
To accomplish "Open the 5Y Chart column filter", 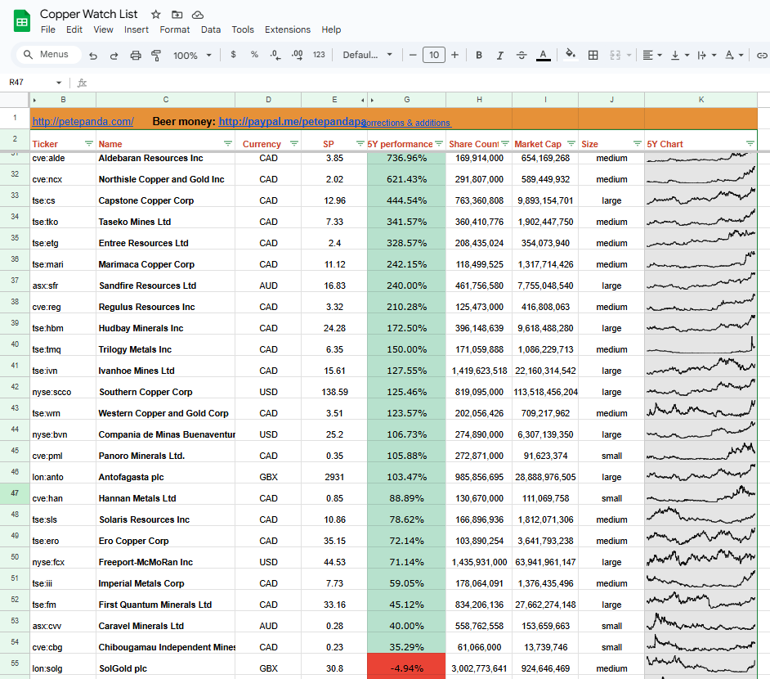I will 750,143.
